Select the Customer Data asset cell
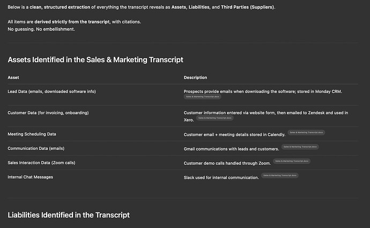This screenshot has width=370, height=228. [x=48, y=113]
